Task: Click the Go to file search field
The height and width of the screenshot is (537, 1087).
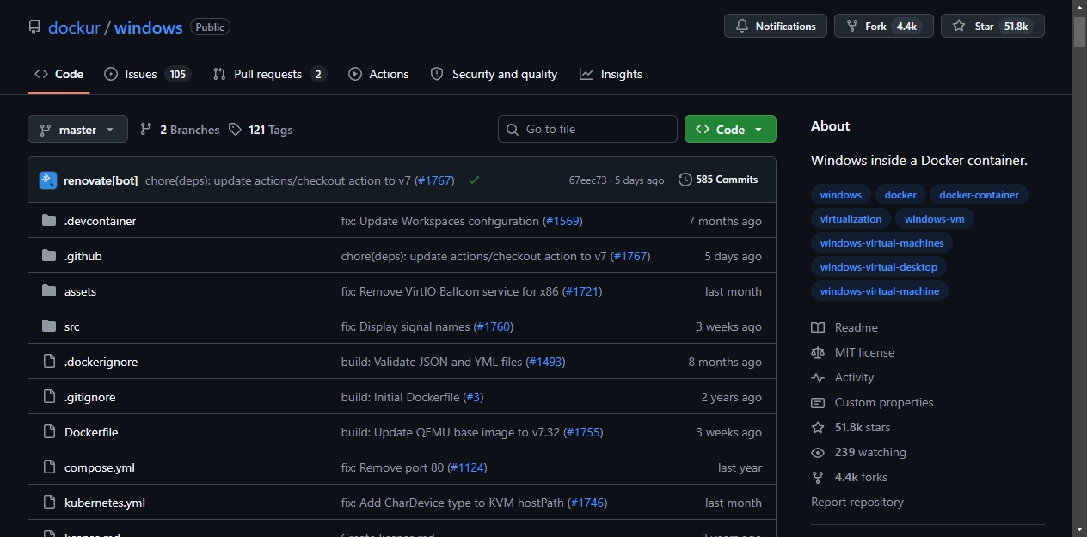Action: click(587, 129)
